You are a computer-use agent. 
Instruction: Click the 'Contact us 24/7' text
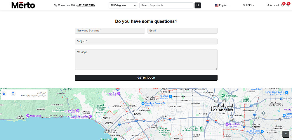tap(67, 5)
